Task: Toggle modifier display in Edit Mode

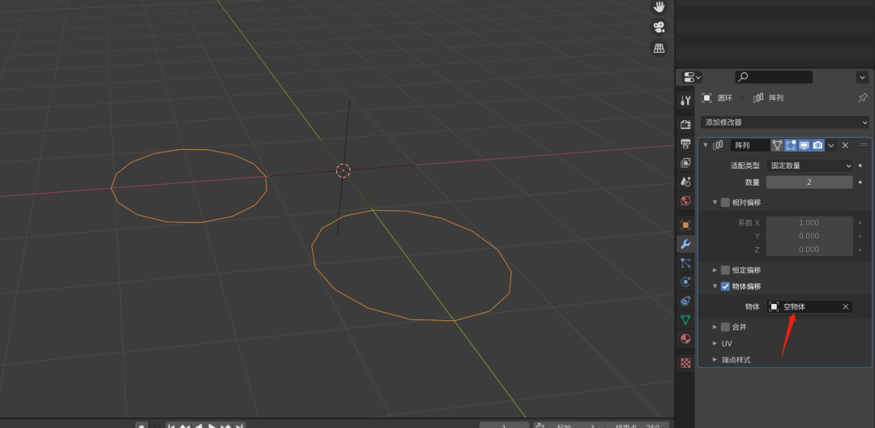Action: [x=790, y=145]
